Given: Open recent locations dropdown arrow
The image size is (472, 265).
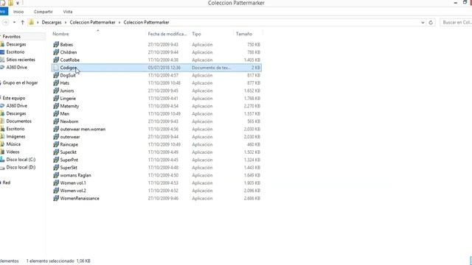Looking at the screenshot, I should [x=14, y=22].
